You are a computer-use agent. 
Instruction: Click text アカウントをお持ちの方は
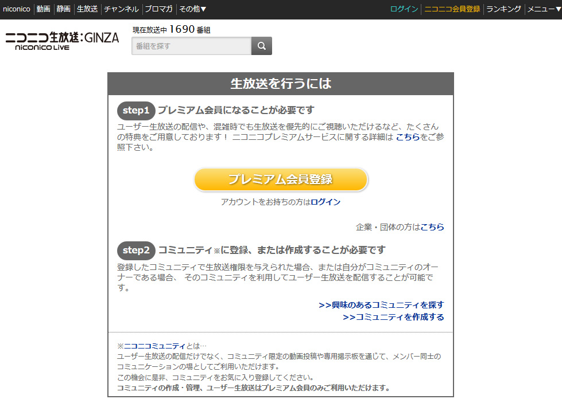pos(266,202)
